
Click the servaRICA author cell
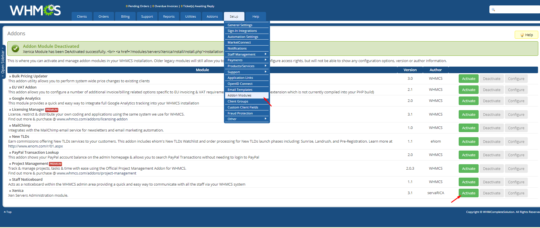coord(436,193)
